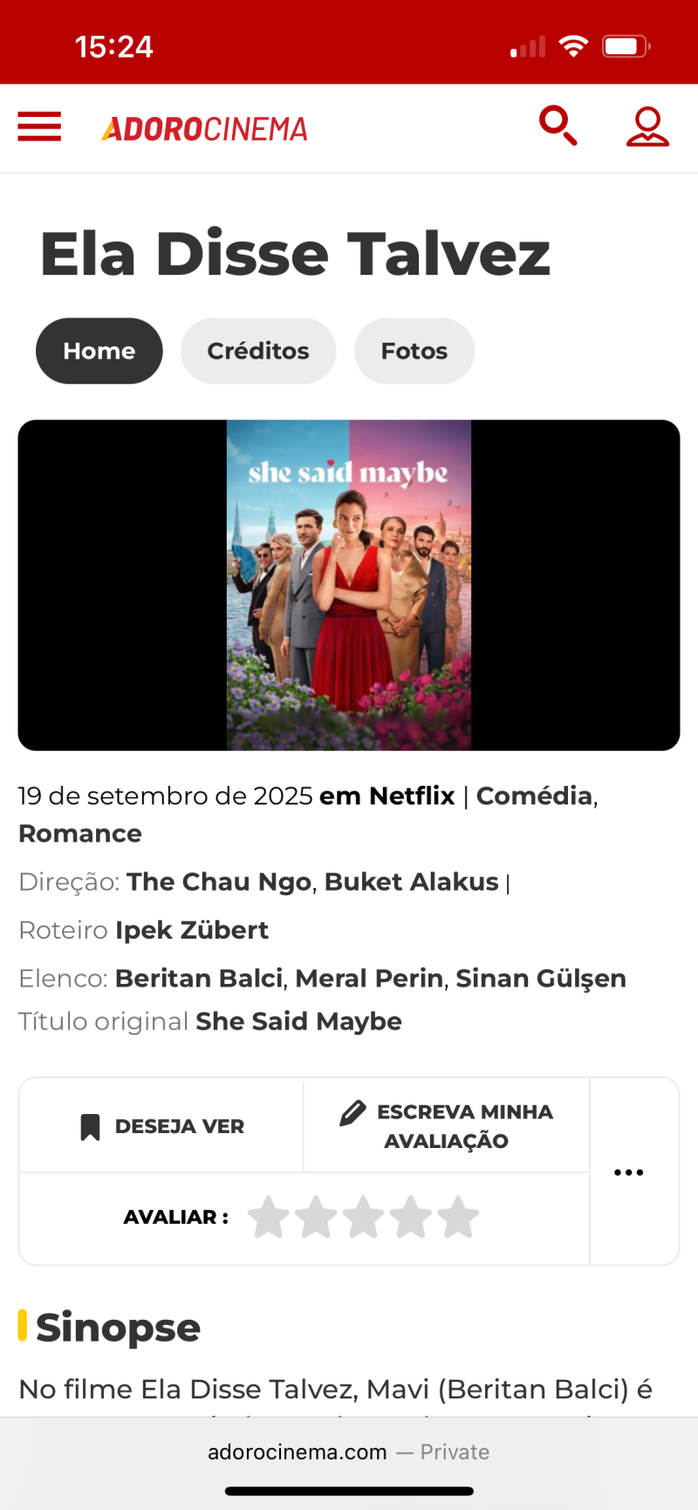The height and width of the screenshot is (1510, 698).
Task: Open the user account icon
Action: [x=647, y=126]
